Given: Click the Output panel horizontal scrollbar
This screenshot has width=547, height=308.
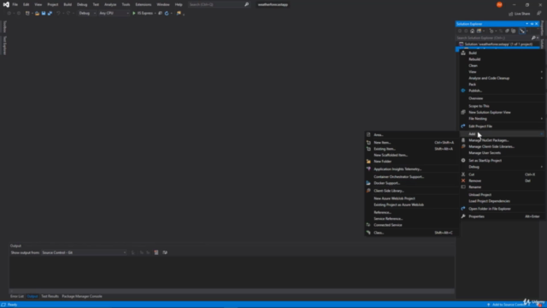Looking at the screenshot, I should coord(232,291).
